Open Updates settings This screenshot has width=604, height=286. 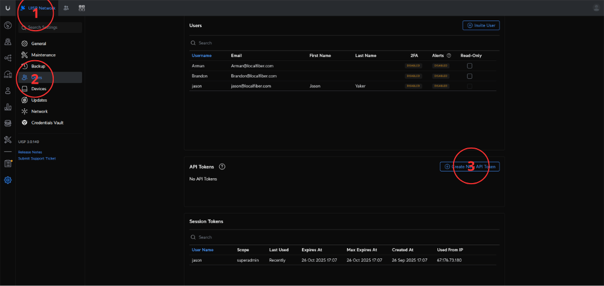(50, 100)
